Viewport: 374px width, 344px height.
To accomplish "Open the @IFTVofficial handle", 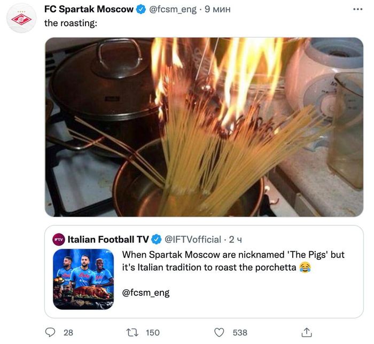I will pos(192,239).
